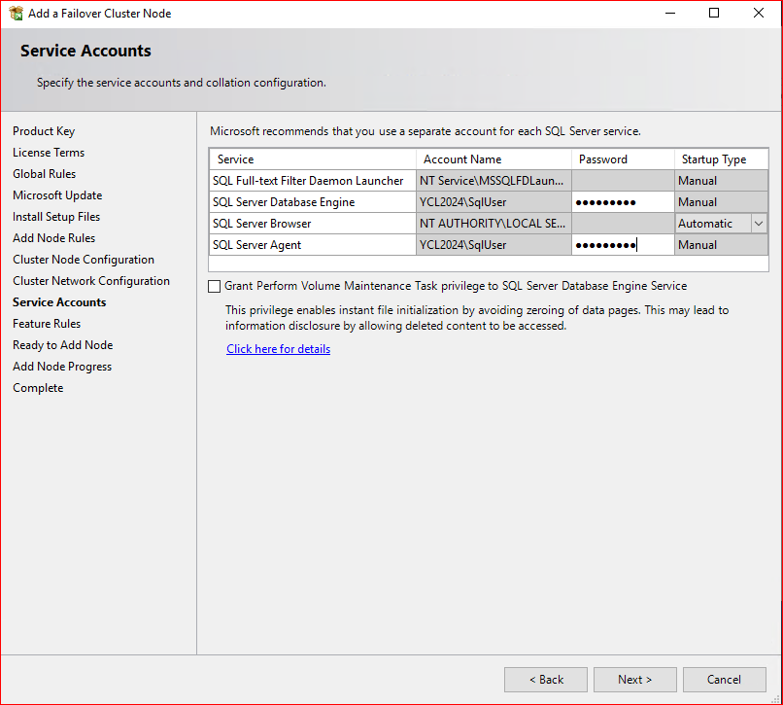This screenshot has width=783, height=705.
Task: Click the setup installer icon in title bar
Action: click(16, 14)
